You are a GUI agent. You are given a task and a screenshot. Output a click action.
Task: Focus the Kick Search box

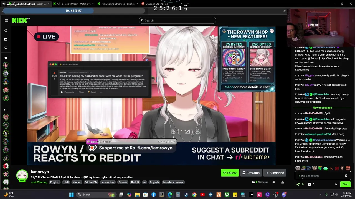pyautogui.click(x=177, y=20)
